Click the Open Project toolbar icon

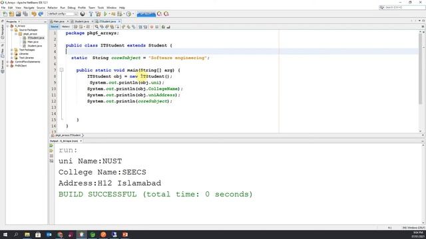(18, 14)
